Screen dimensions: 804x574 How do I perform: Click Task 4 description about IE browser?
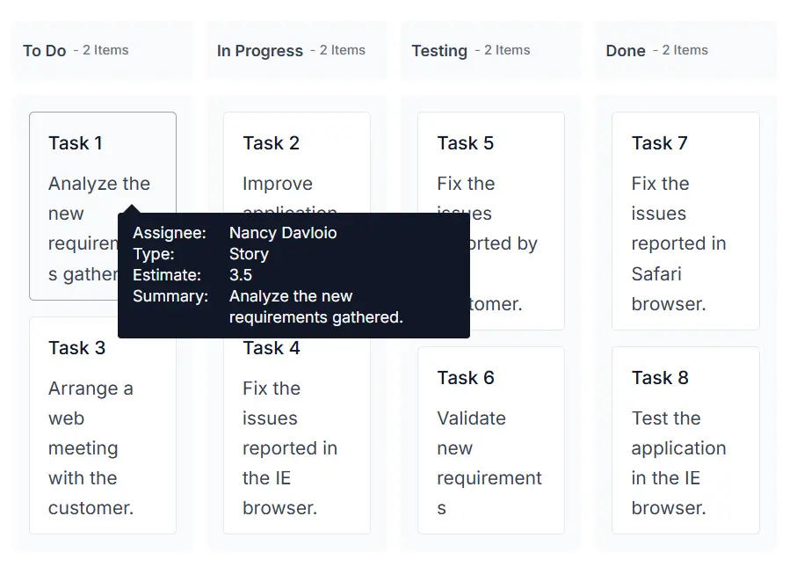pos(290,448)
